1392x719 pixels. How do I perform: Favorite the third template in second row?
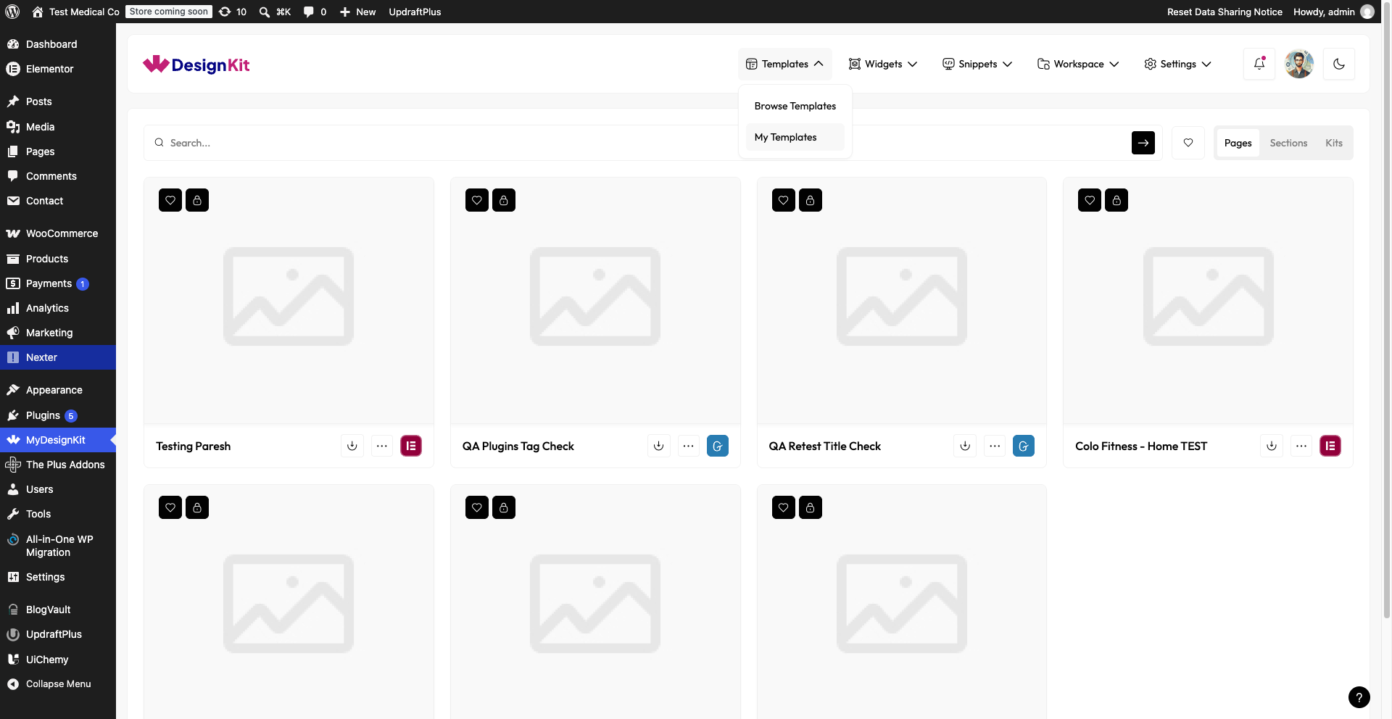coord(784,507)
